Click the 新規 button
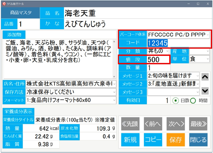213x153 pixels. 130,140
